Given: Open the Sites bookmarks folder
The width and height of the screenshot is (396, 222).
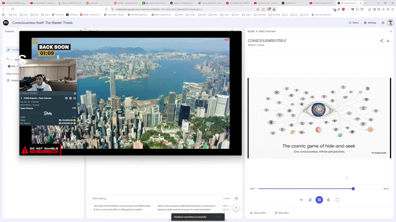Looking at the screenshot, I should click(13, 14).
